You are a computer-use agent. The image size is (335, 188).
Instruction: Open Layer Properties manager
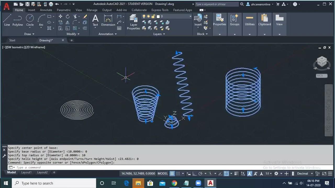pos(133,22)
